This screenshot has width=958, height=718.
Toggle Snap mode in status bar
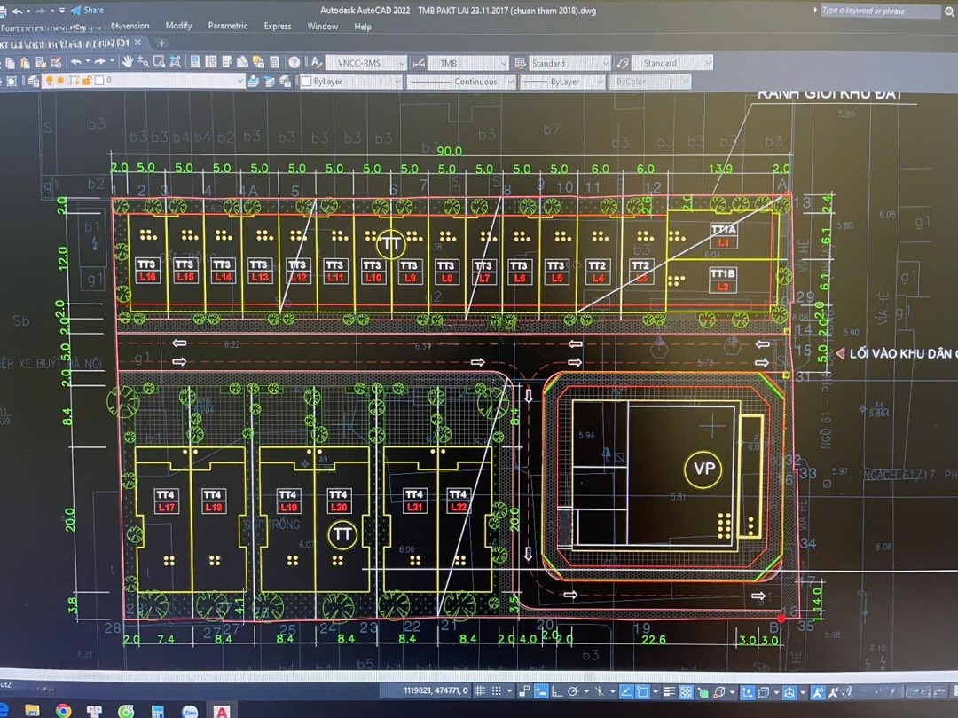[497, 691]
